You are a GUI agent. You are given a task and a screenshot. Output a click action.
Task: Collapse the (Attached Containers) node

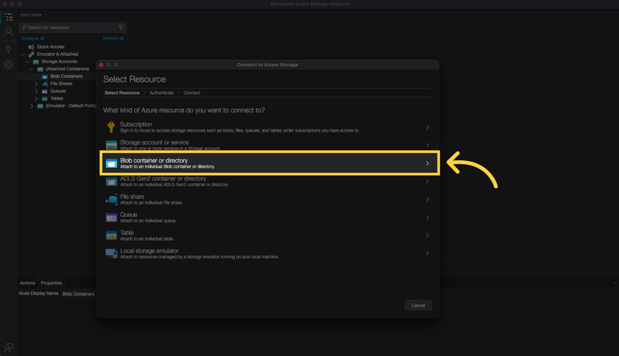click(x=32, y=69)
